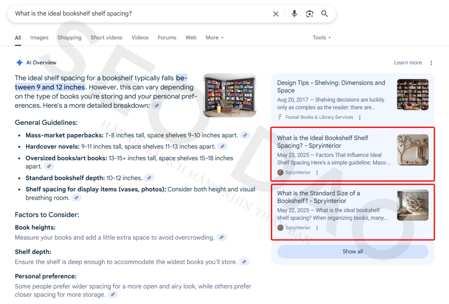Click the bookshelf image in AI Overview
449x304 pixels.
229,95
